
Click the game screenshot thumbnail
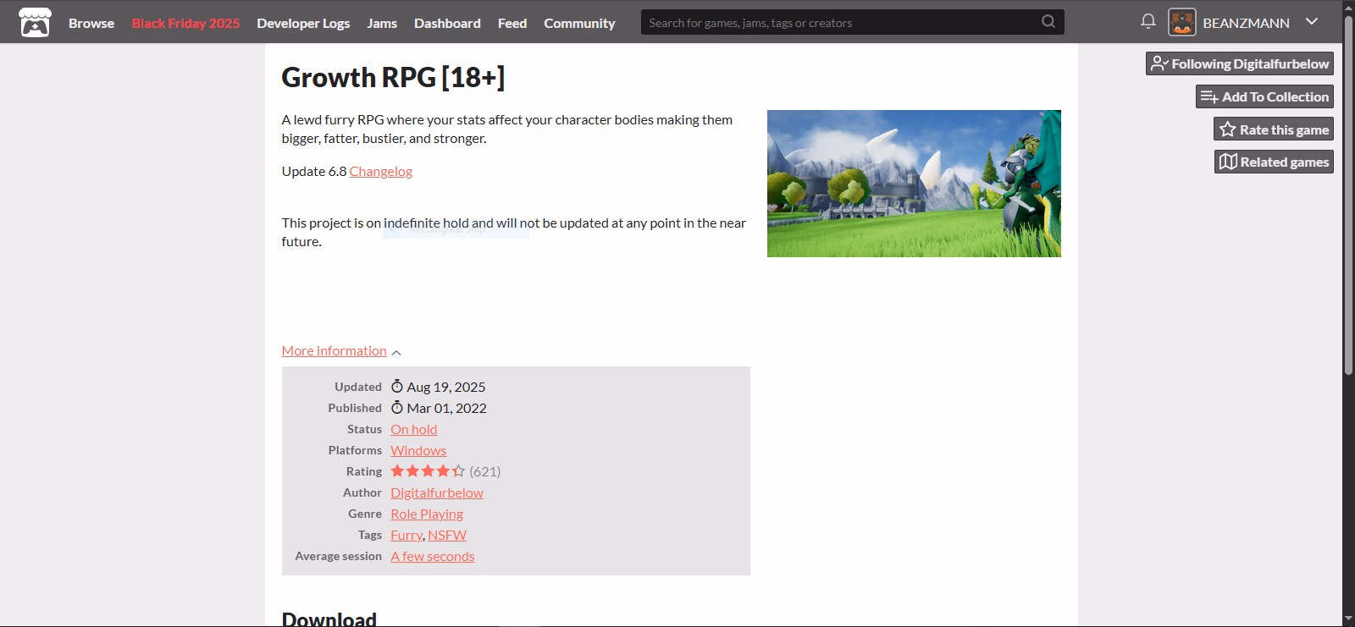pos(913,184)
